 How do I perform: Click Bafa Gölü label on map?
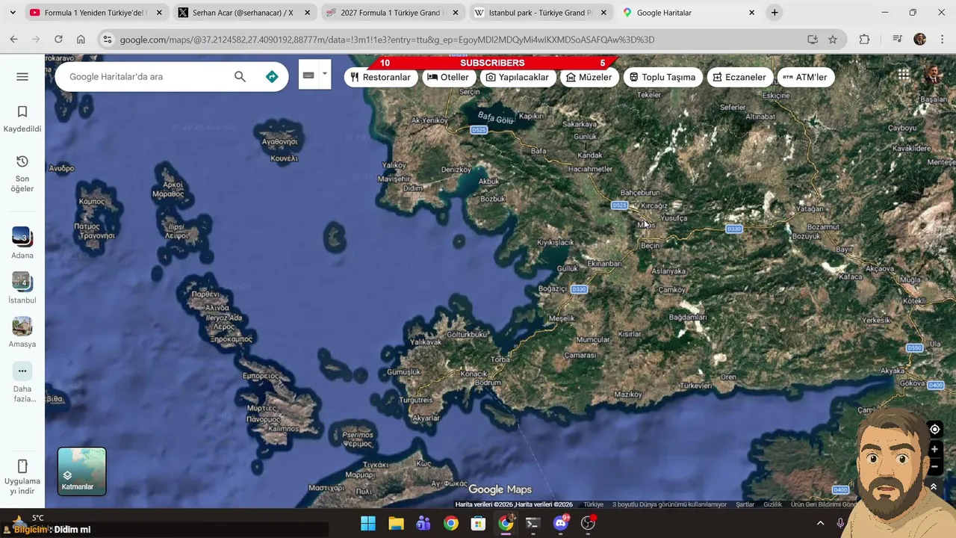tap(496, 117)
